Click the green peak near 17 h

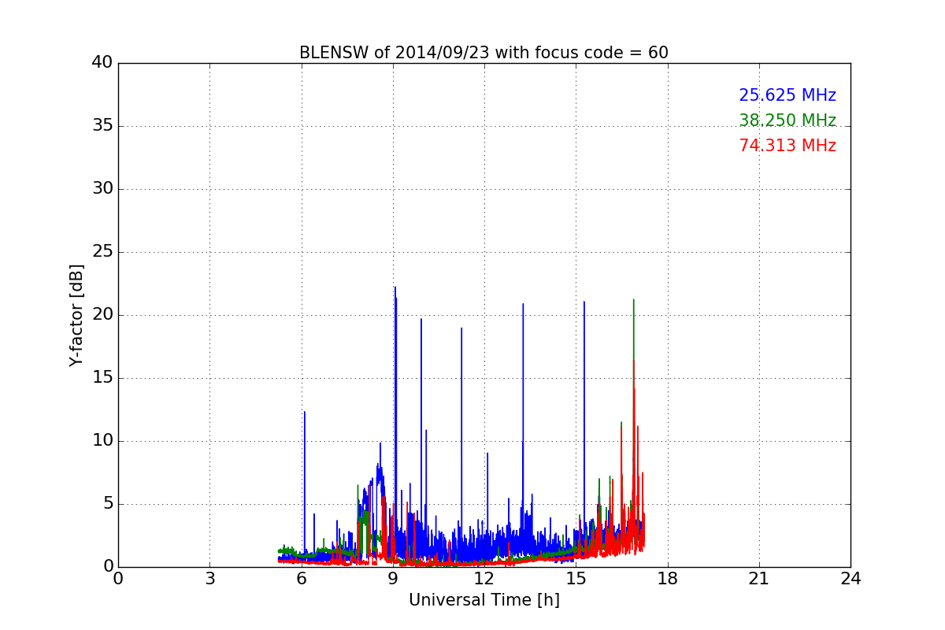[633, 331]
